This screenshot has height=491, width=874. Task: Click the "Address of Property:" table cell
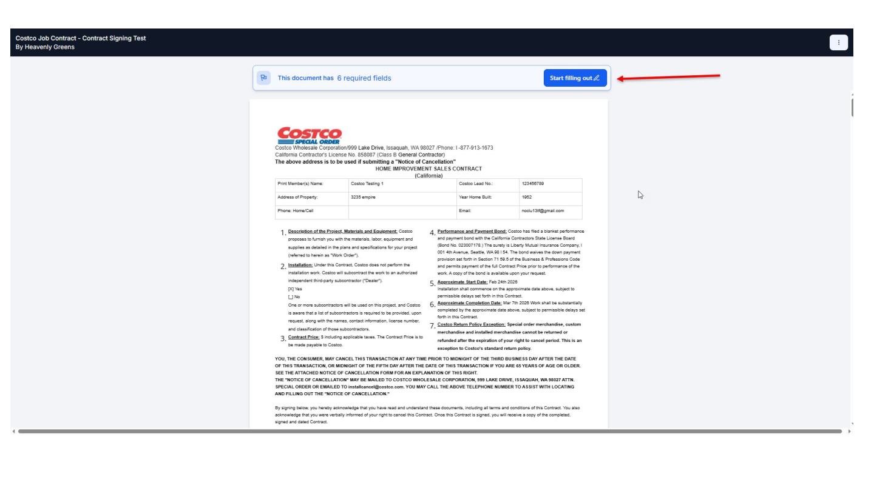click(312, 199)
